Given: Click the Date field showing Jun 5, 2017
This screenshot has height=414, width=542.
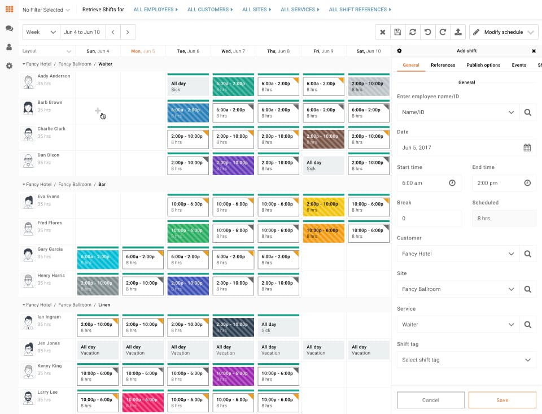Looking at the screenshot, I should (467, 147).
